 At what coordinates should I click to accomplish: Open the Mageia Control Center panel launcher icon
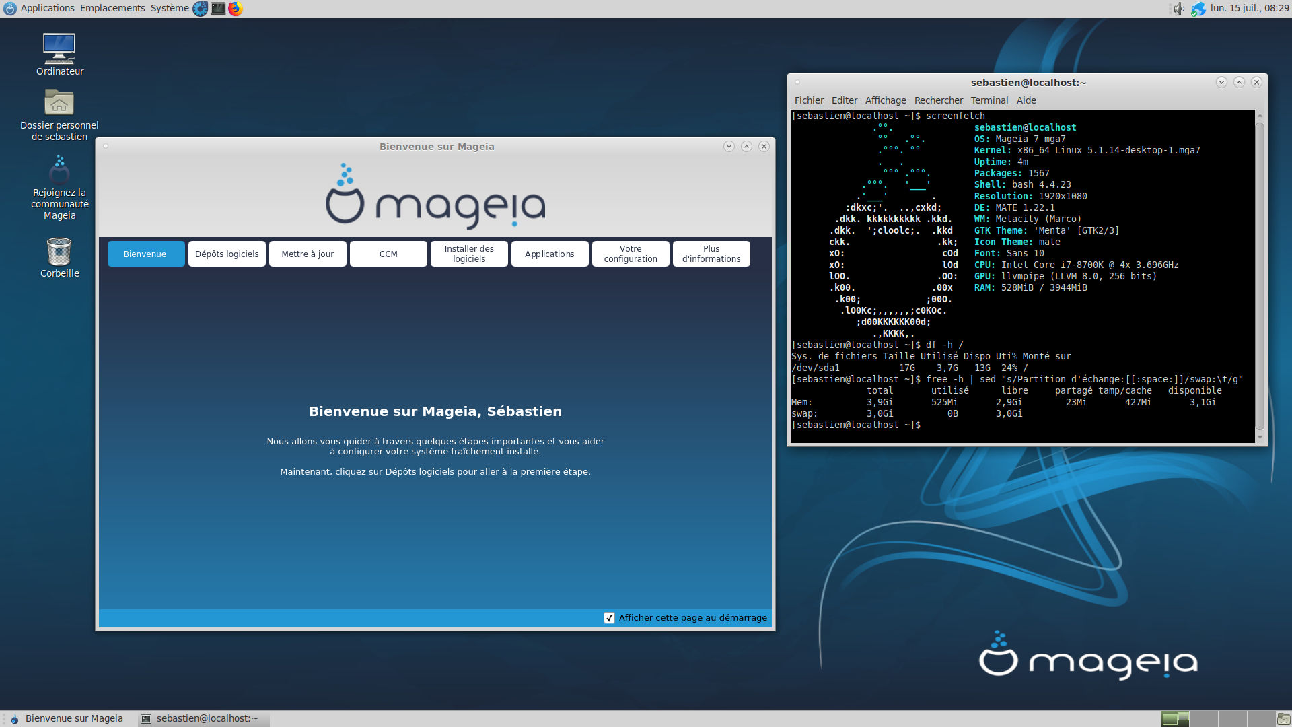point(201,9)
